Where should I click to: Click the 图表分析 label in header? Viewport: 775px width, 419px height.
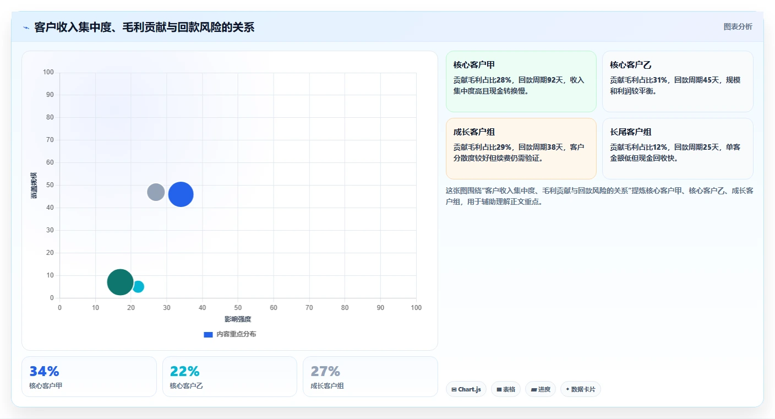coord(738,27)
